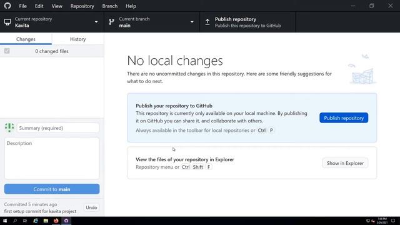
Task: Focus the Summary (required) input field
Action: tap(58, 128)
